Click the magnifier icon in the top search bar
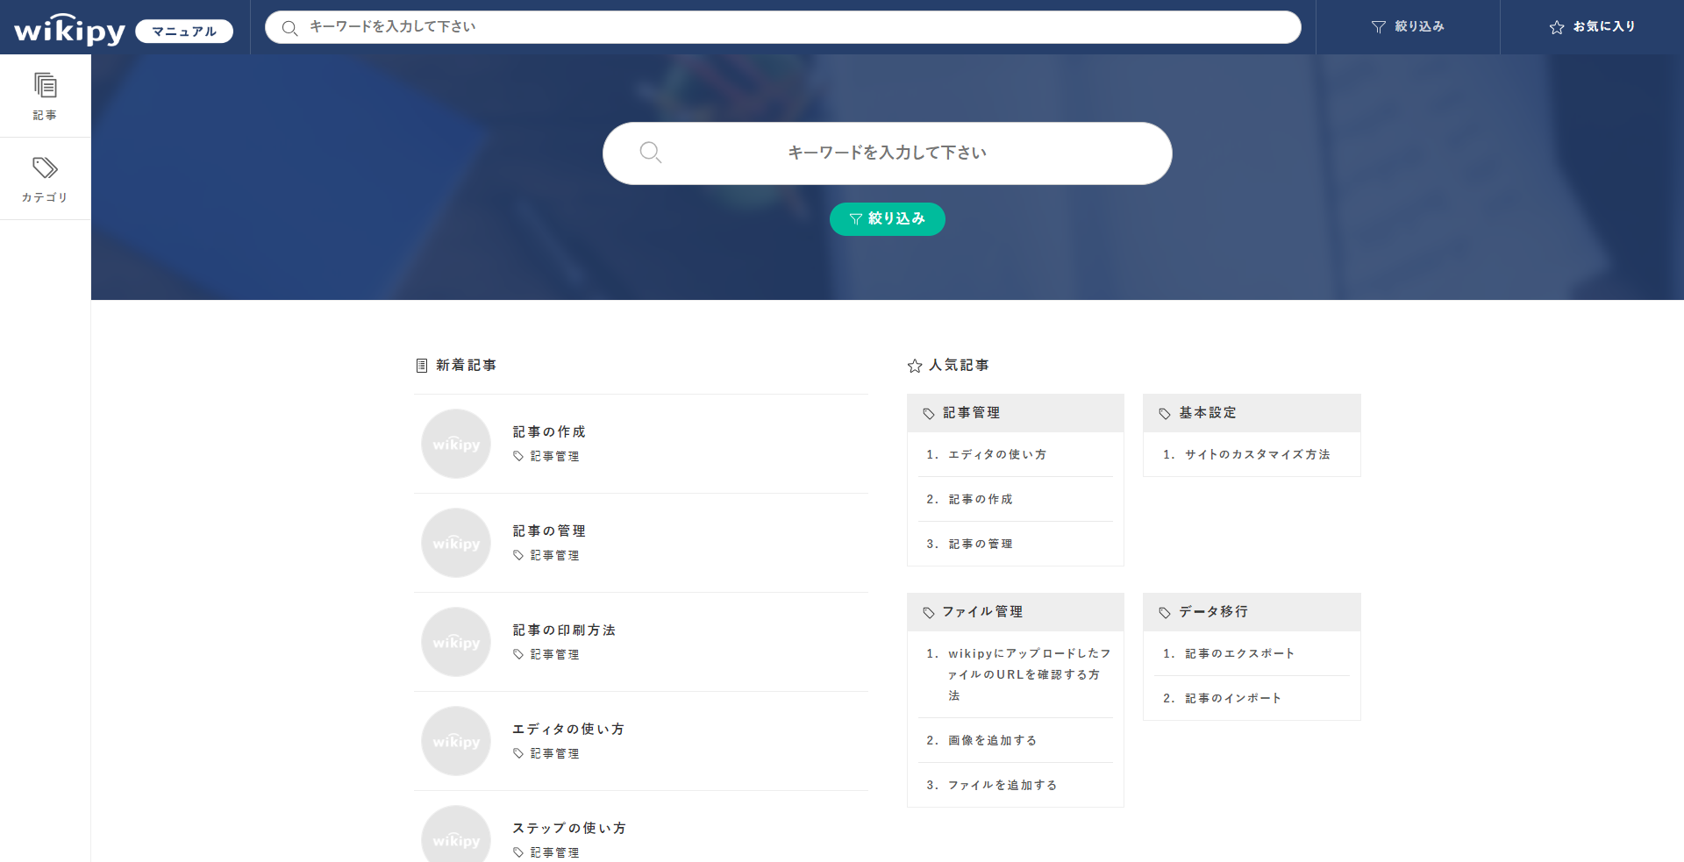 pos(289,28)
